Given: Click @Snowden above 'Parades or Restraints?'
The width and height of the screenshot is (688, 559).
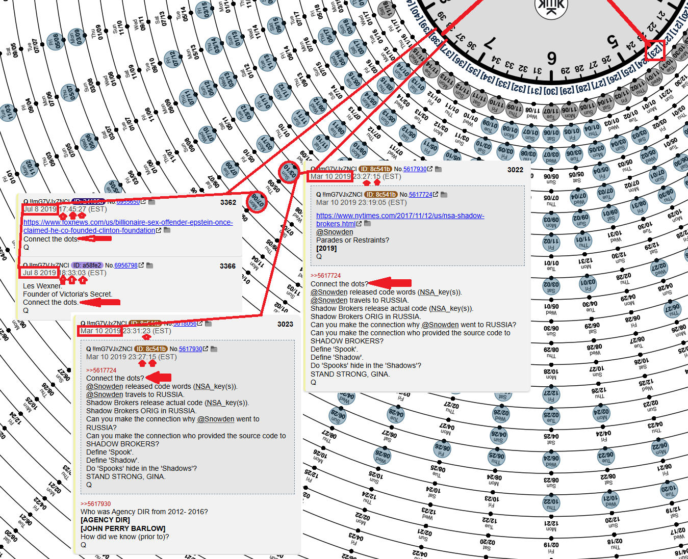Looking at the screenshot, I should click(335, 232).
